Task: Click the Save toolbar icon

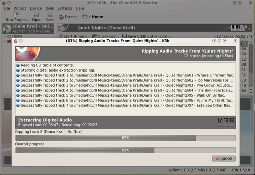Action: pyautogui.click(x=50, y=15)
